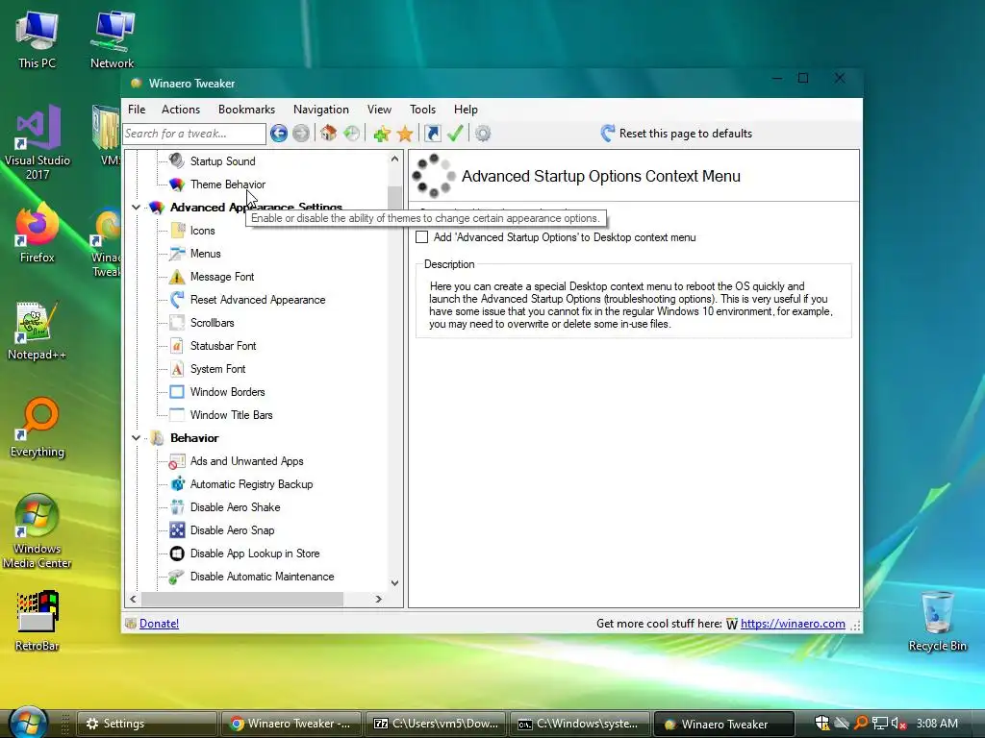Select the Visual Studio 2017 desktop icon
The image size is (985, 738).
[x=38, y=143]
